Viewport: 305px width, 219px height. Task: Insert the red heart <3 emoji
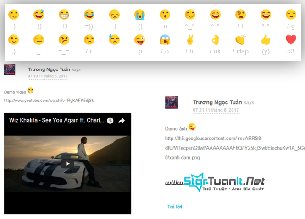[x=291, y=40]
